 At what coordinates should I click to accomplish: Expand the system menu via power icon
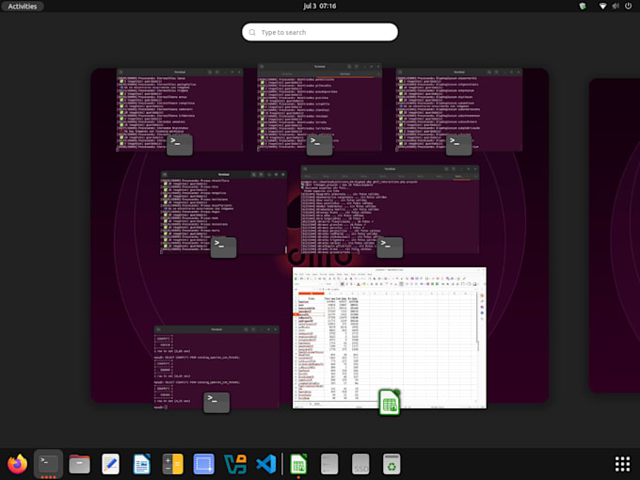[628, 7]
